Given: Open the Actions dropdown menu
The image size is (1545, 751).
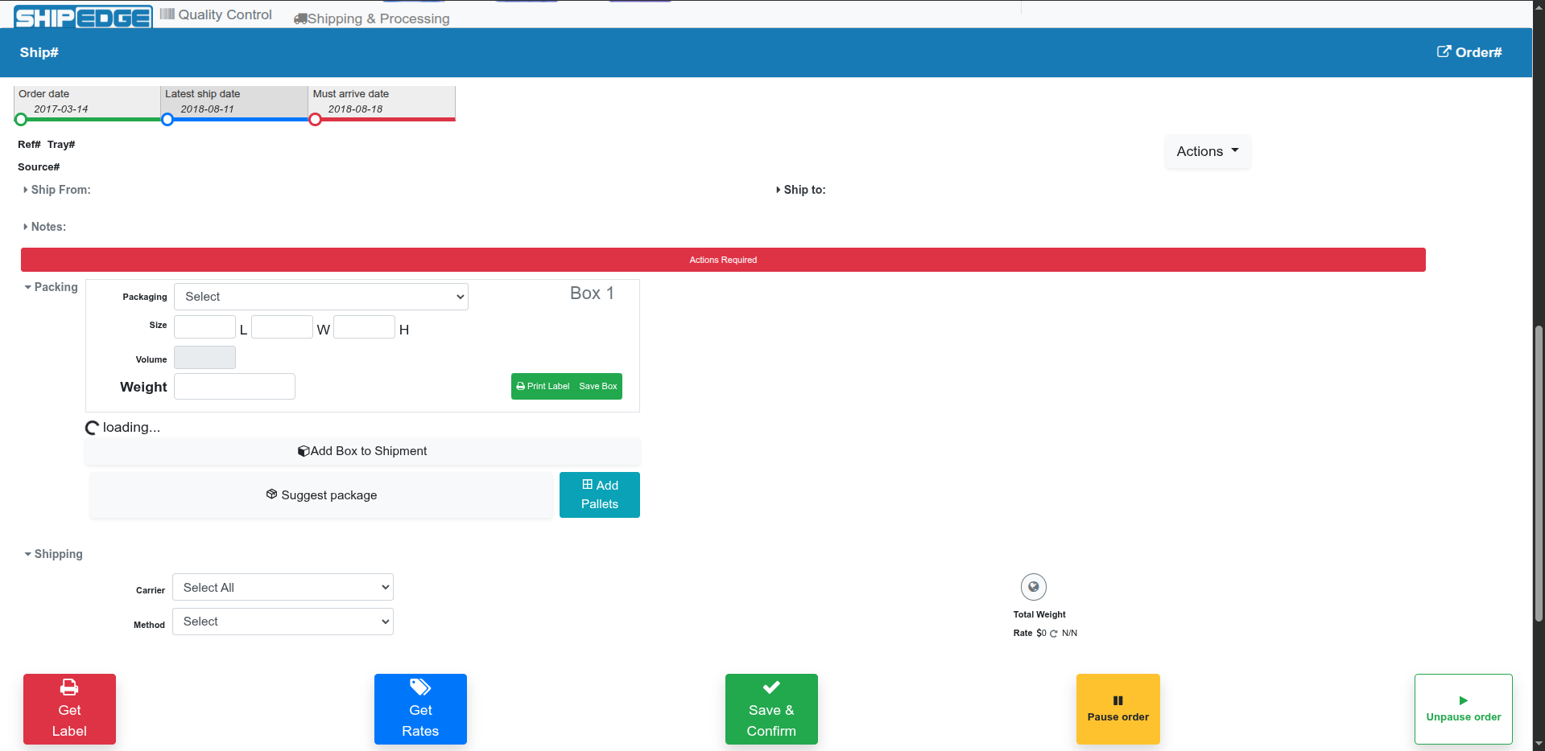Looking at the screenshot, I should (x=1207, y=151).
